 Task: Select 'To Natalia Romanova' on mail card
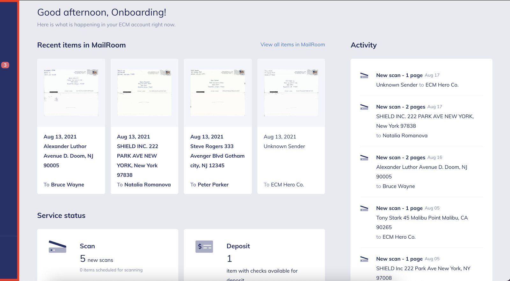144,185
